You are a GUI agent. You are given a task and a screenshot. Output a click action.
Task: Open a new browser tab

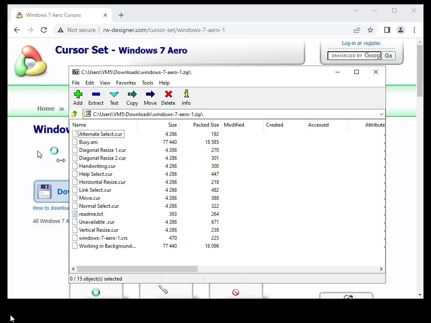(121, 15)
